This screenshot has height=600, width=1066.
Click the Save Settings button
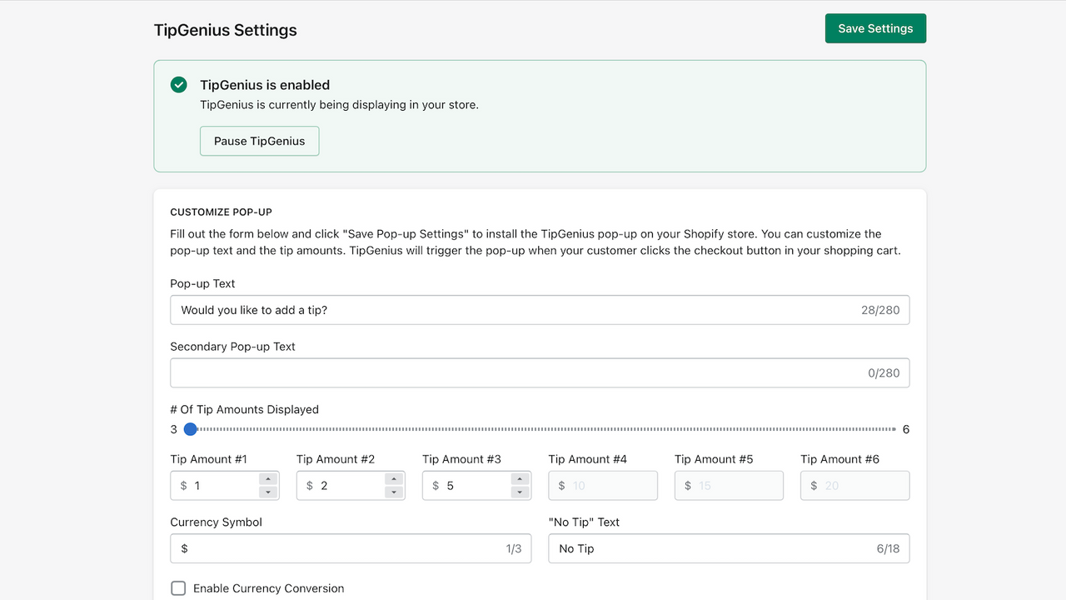[875, 27]
